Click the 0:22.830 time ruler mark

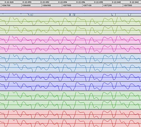click(27, 2)
